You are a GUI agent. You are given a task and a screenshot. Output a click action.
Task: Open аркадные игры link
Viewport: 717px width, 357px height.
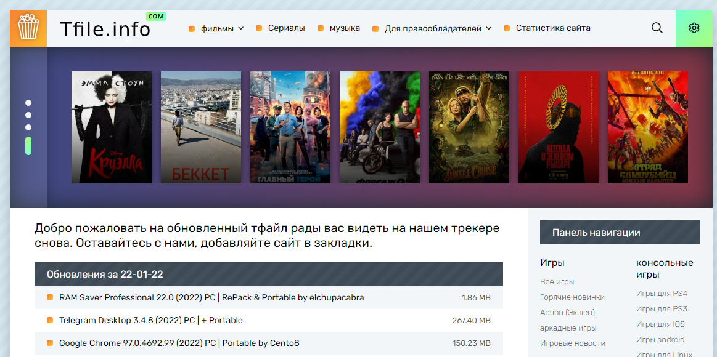[568, 328]
